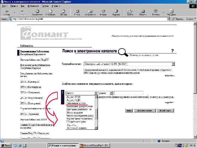Click the Mail (Почта) toolbar icon
Viewport: 197px width, 148px height.
click(x=130, y=13)
